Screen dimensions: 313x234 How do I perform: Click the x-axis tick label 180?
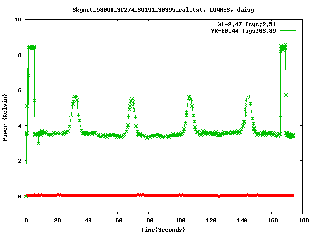tap(304, 220)
